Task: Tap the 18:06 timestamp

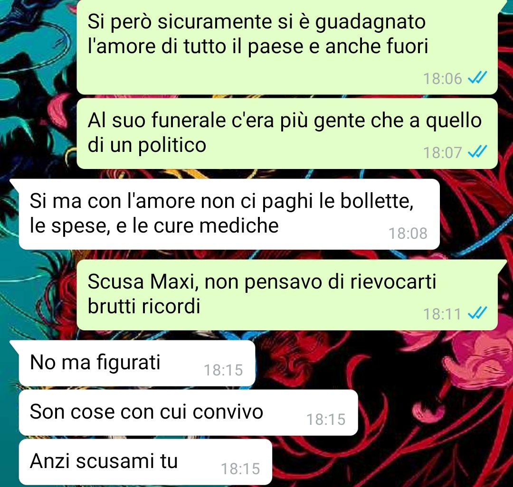Action: (442, 79)
